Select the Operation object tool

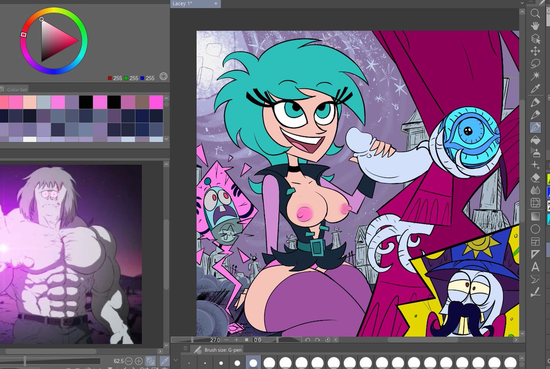click(x=535, y=39)
